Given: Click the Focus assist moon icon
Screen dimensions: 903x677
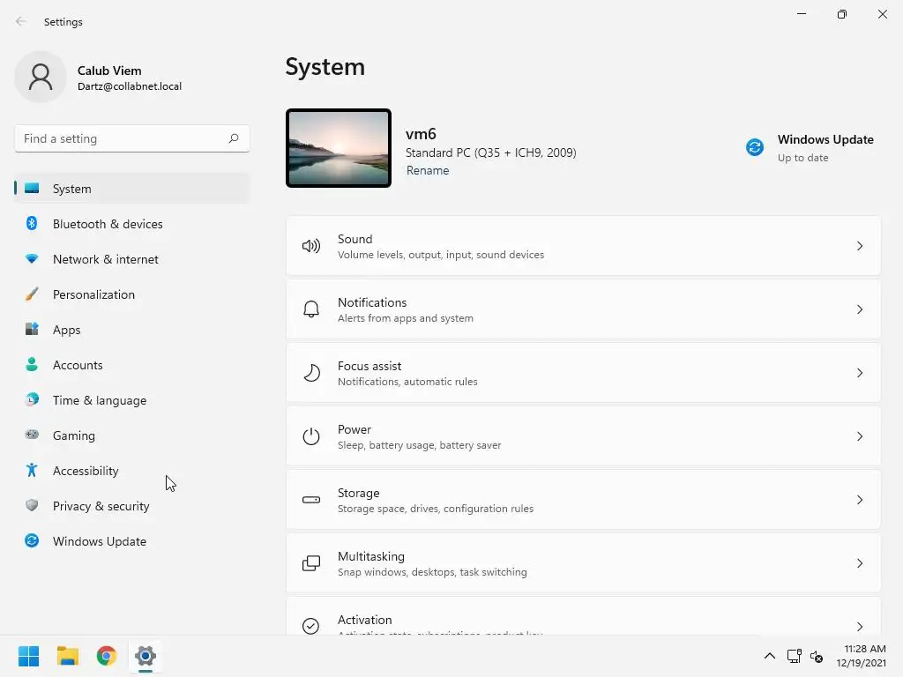Looking at the screenshot, I should [x=311, y=373].
